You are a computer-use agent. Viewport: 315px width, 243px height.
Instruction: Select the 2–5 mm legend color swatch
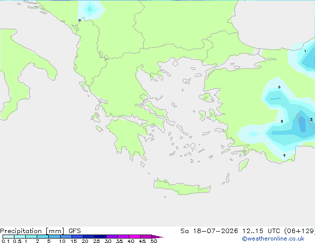tap(43, 237)
